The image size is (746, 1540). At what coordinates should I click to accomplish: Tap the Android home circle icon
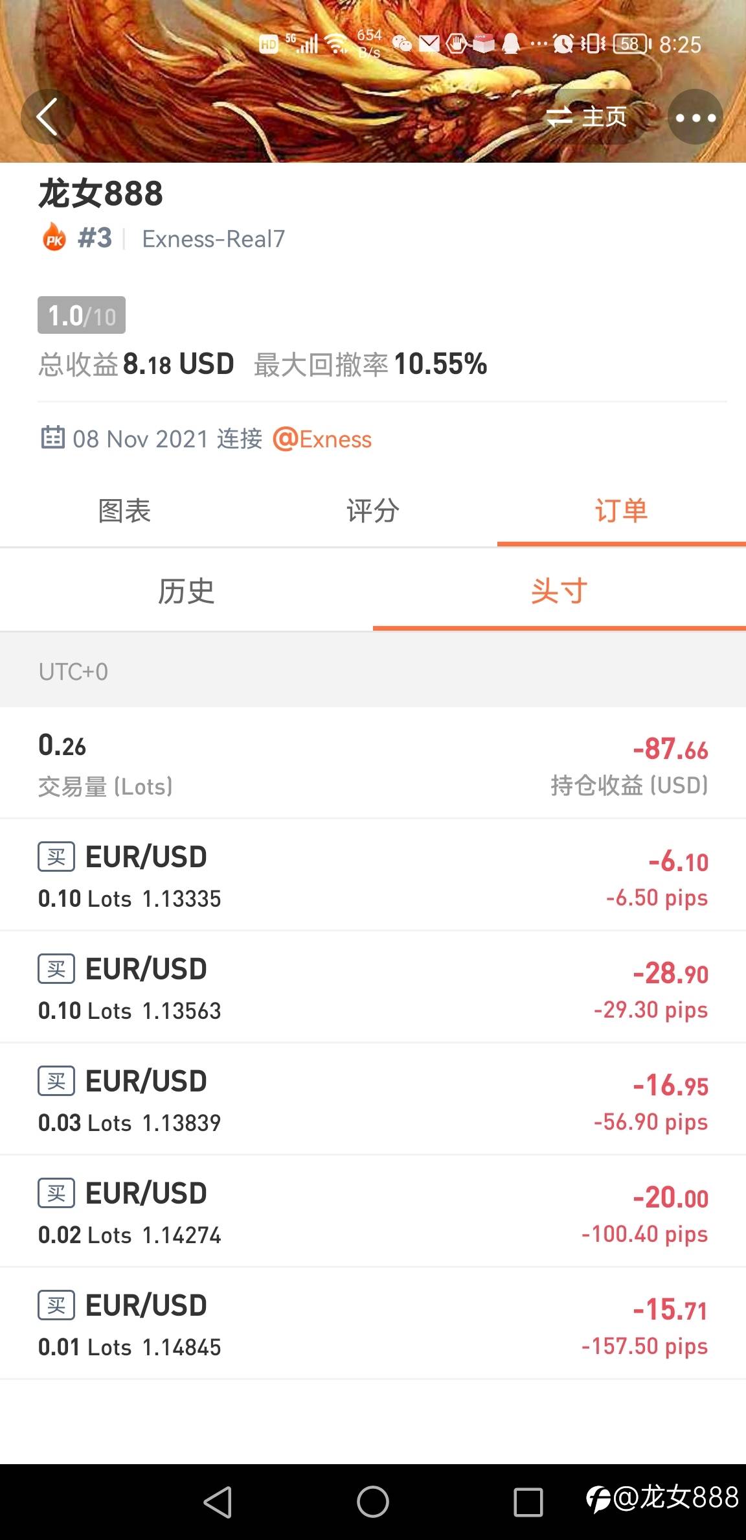pos(373,1502)
